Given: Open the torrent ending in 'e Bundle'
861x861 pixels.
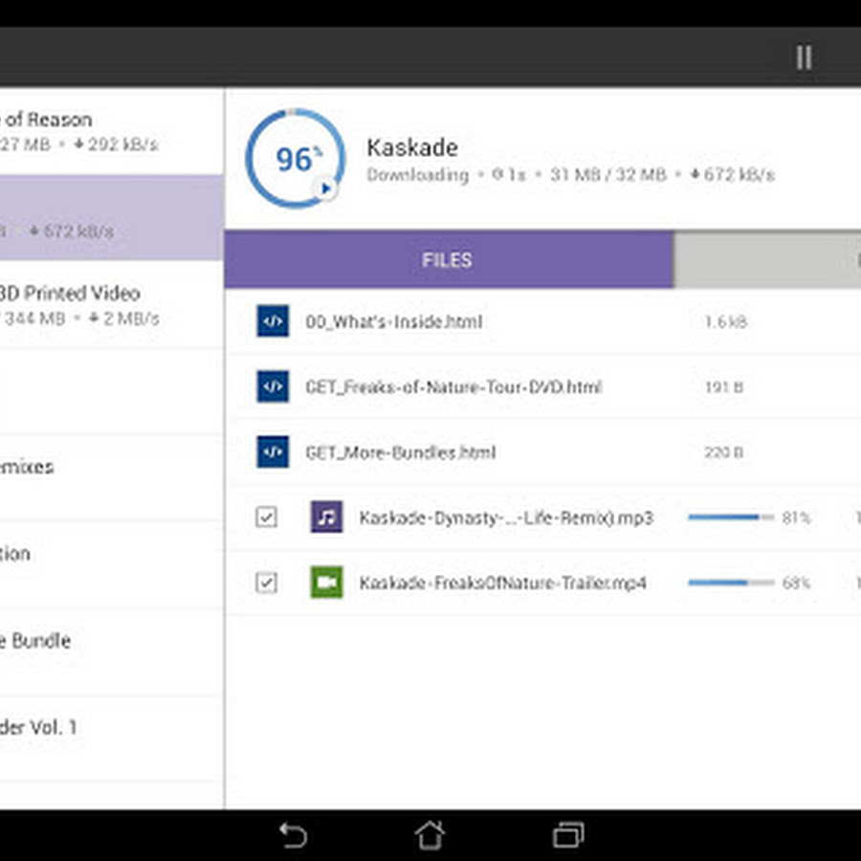Looking at the screenshot, I should tap(112, 651).
